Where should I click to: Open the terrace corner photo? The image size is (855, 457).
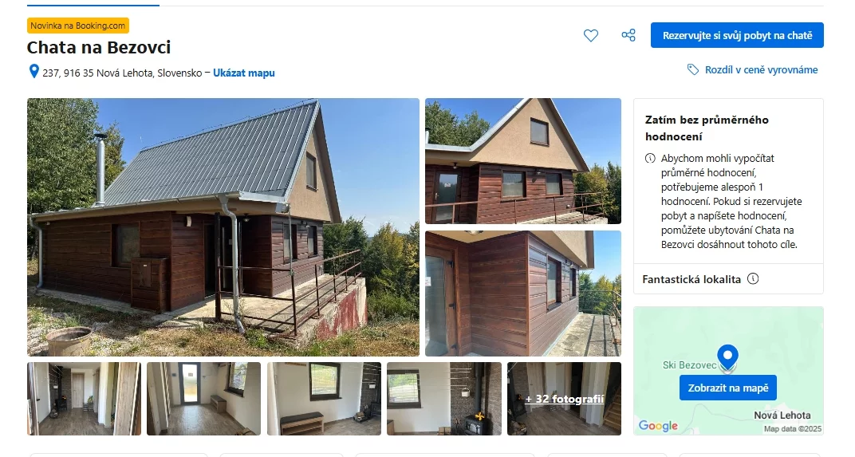pos(523,294)
